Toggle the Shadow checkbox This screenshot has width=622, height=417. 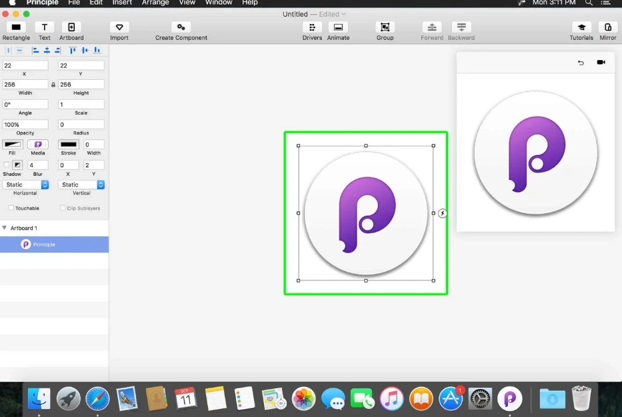5,165
